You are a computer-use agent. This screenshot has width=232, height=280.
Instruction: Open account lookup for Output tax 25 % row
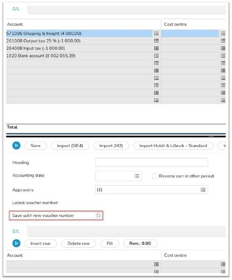pos(156,41)
